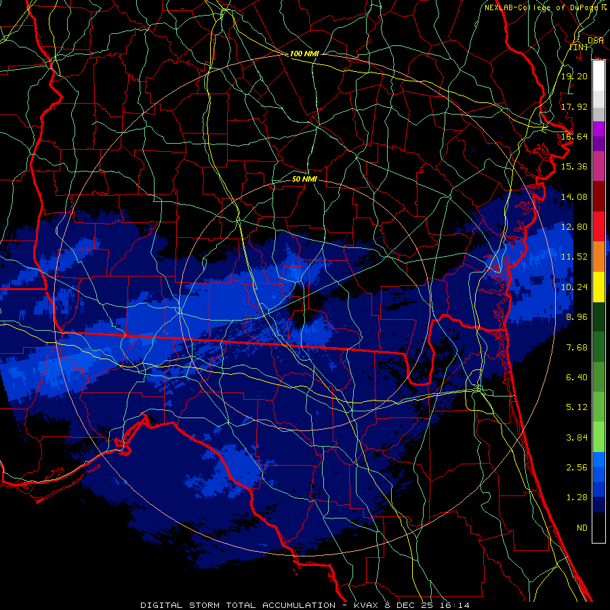Screen dimensions: 610x610
Task: Pick the white swatch atop the color scale
Action: (x=598, y=76)
